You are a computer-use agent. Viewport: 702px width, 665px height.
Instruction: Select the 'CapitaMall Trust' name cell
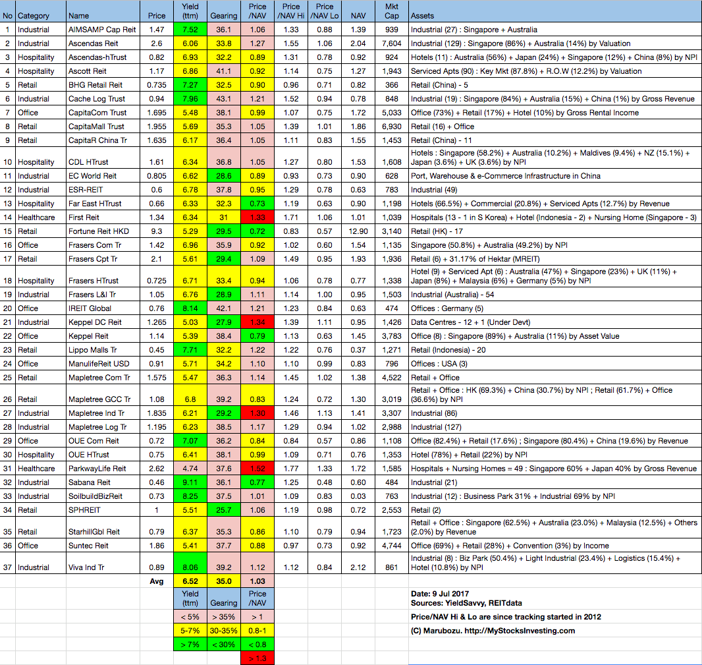point(103,127)
